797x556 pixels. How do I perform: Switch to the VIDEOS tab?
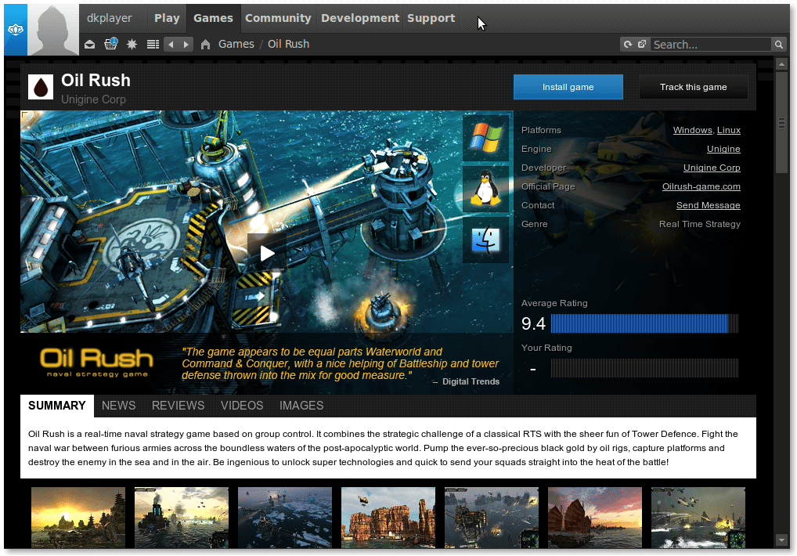pyautogui.click(x=242, y=406)
